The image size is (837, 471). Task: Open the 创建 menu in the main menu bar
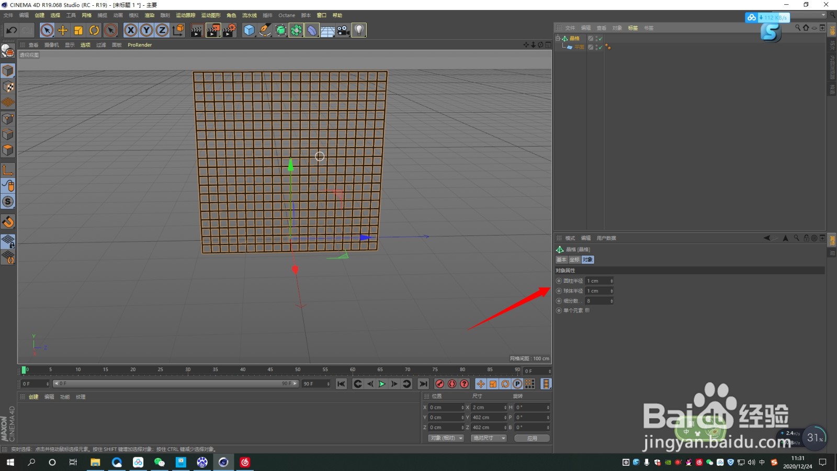pyautogui.click(x=40, y=15)
